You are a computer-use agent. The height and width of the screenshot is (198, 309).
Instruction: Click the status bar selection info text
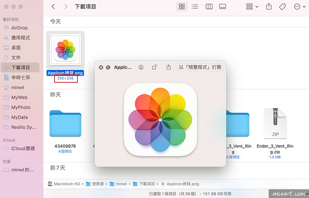point(190,194)
